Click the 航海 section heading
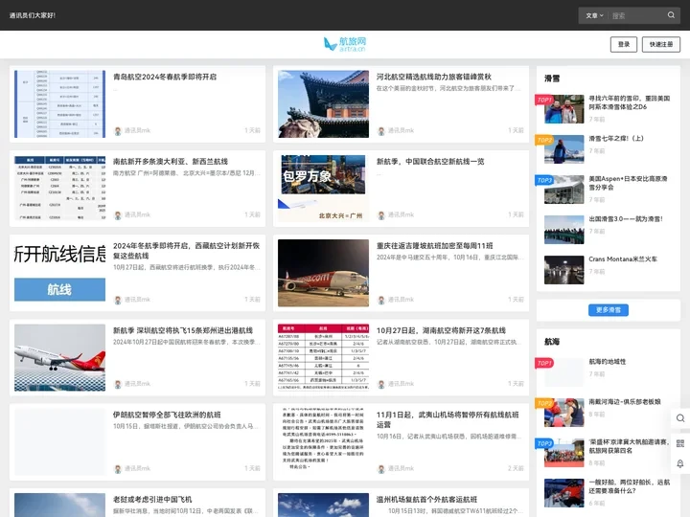 click(552, 342)
